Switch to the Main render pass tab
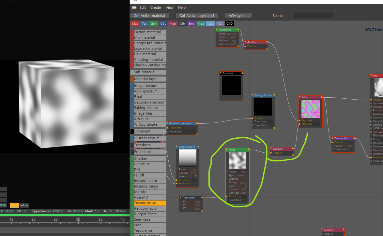The width and height of the screenshot is (383, 236). click(14, 205)
